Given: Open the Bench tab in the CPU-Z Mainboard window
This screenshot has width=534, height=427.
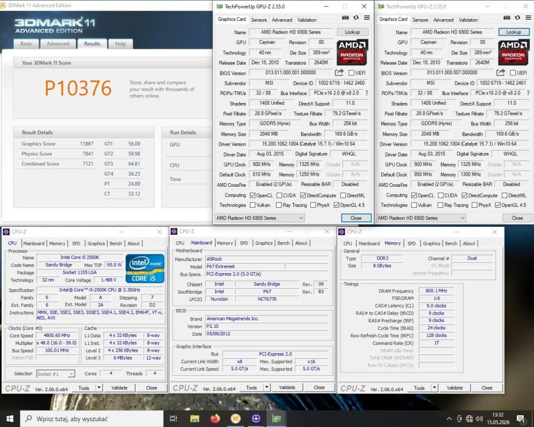Looking at the screenshot, I should coord(284,243).
